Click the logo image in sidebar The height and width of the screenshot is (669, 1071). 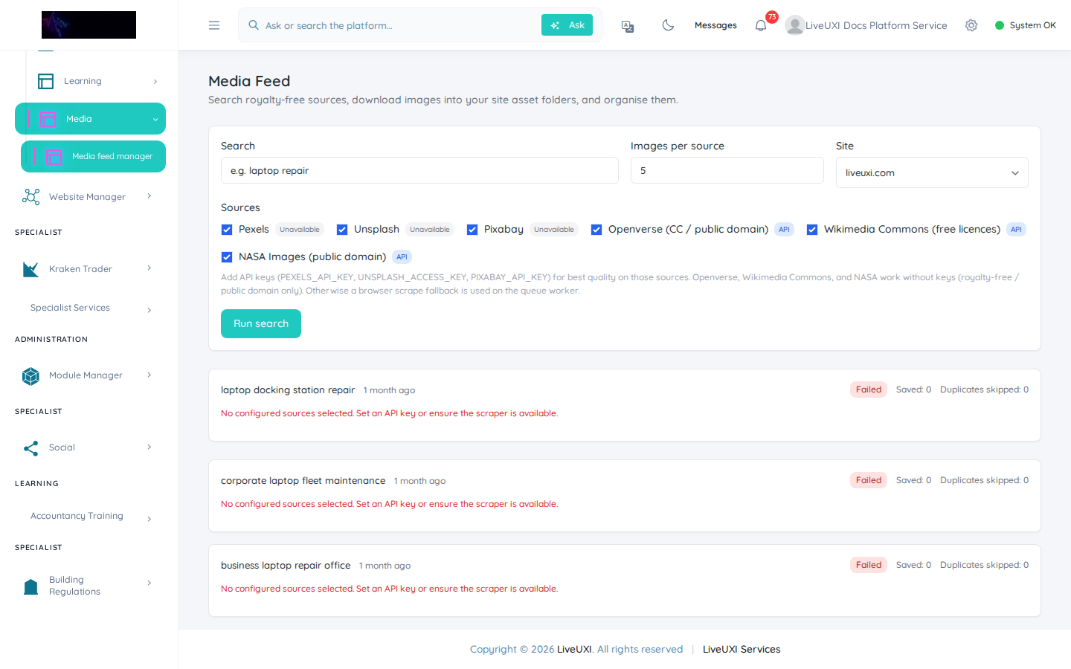(89, 25)
